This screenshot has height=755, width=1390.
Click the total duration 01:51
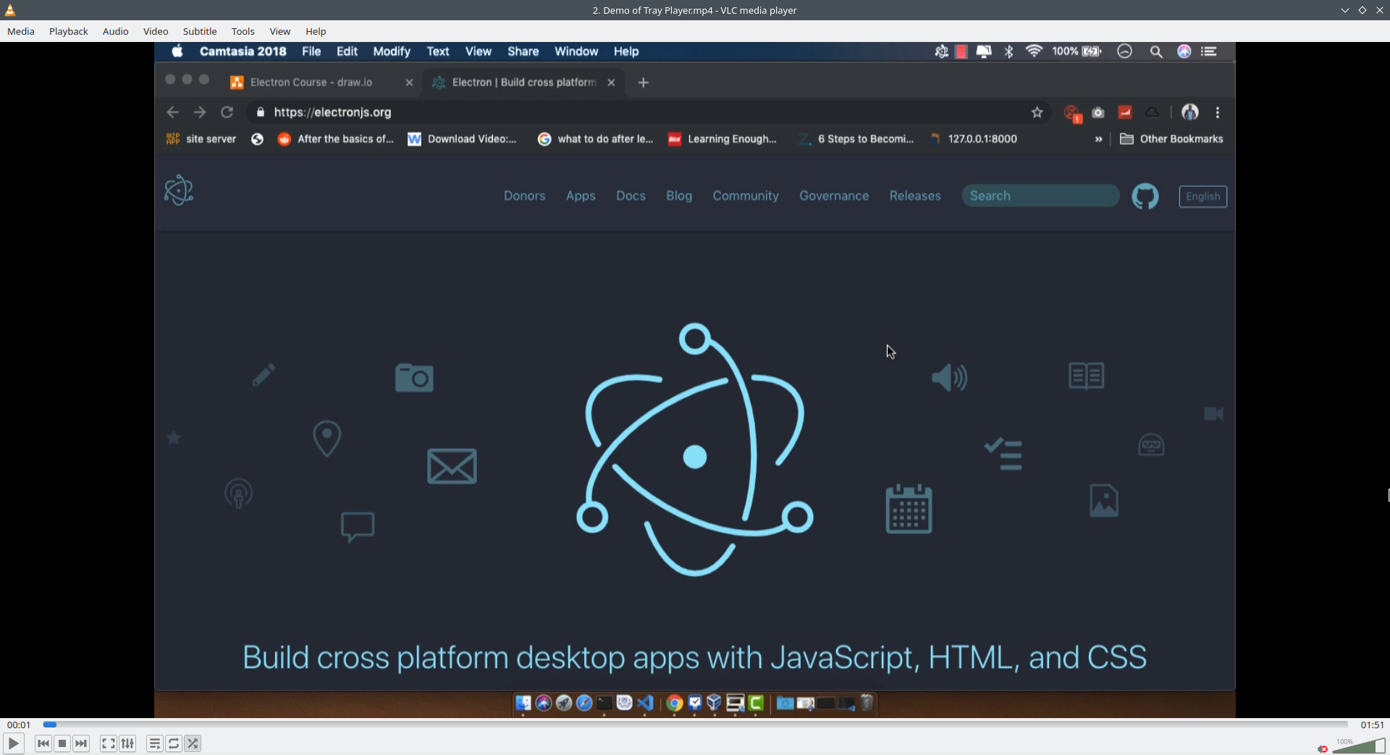[1372, 725]
